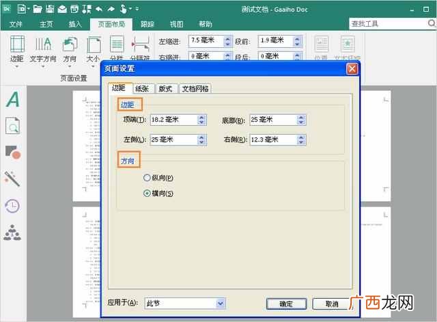
Task: Click the 底部(B) 25 毫米 field
Action: click(278, 120)
